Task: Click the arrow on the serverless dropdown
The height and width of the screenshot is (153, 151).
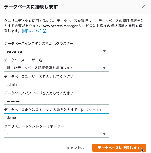Action: pyautogui.click(x=104, y=51)
